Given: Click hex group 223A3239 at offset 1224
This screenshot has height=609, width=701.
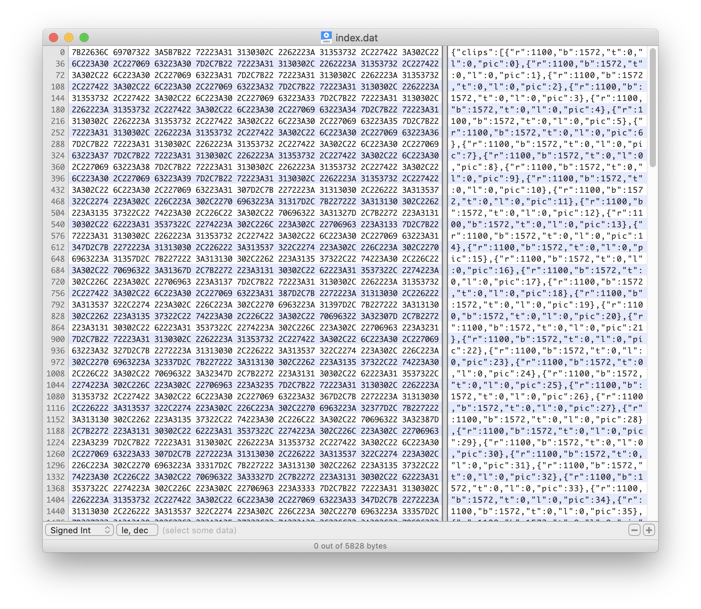Looking at the screenshot, I should 90,442.
